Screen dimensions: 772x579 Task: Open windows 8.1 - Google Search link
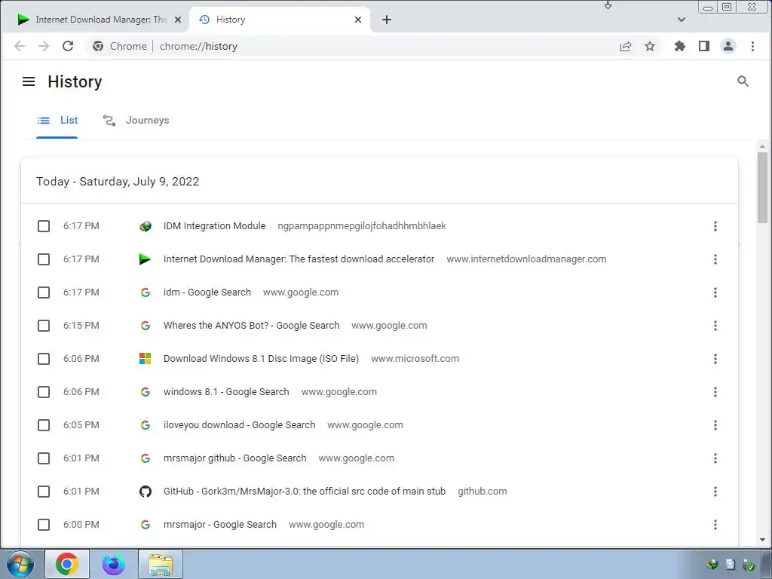[226, 392]
